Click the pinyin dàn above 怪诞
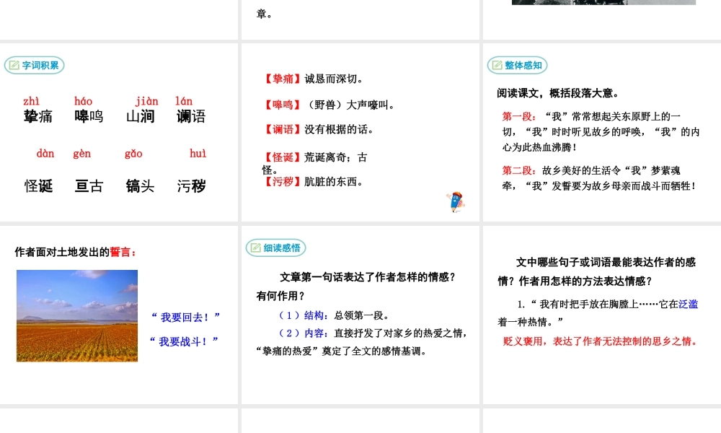 tap(45, 154)
